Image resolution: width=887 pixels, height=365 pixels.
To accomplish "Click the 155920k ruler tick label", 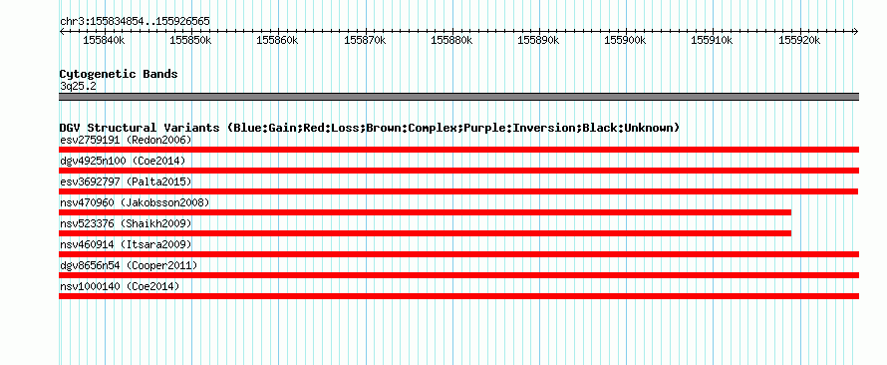I will point(799,41).
